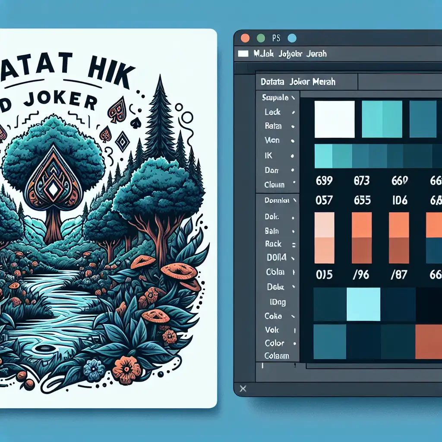Image resolution: width=442 pixels, height=442 pixels.
Task: Click the X icon at window bottom-left
Action: point(243,389)
